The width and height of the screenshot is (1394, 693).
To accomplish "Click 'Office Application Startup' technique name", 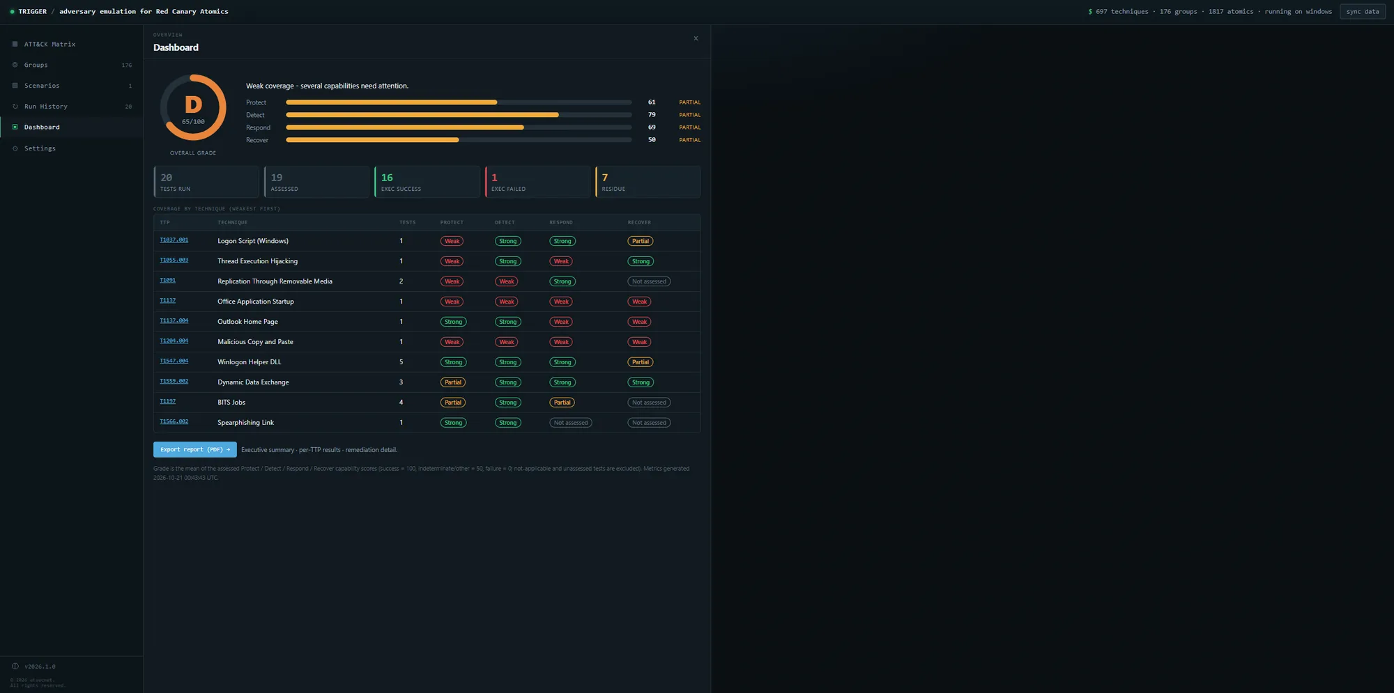I will coord(256,302).
